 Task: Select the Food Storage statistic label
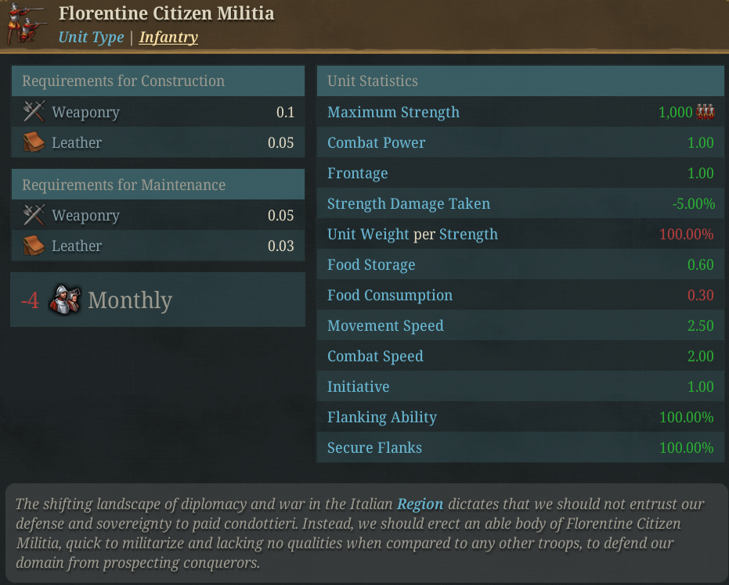(371, 264)
